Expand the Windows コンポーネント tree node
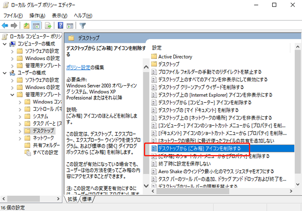Screen dimensions: 302x211 20,102
